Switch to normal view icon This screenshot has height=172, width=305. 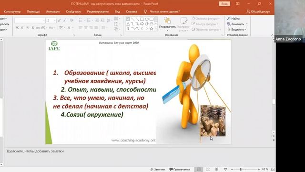pyautogui.click(x=199, y=169)
